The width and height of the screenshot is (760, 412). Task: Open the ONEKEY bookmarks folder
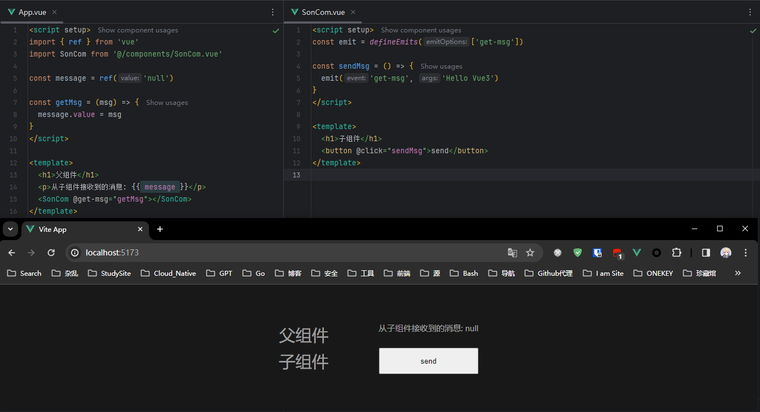coord(653,273)
